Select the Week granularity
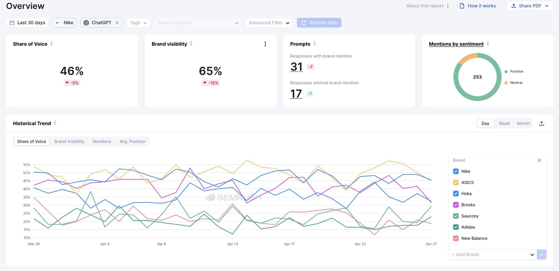The height and width of the screenshot is (271, 559). [504, 123]
